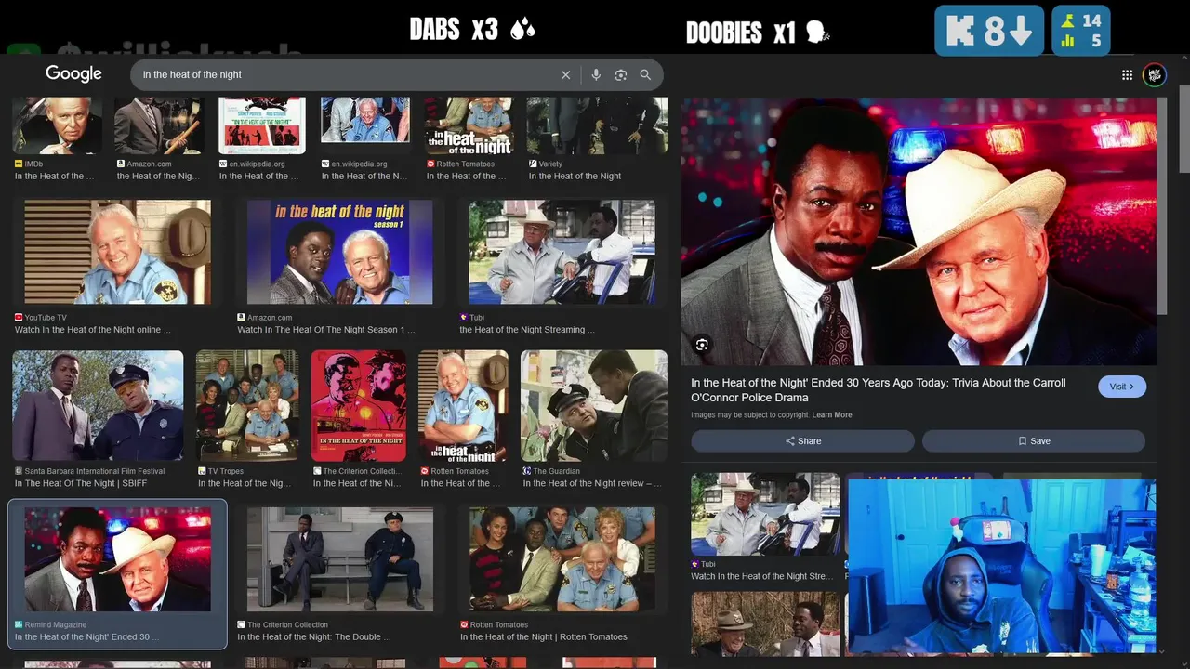Open the Wikipedia movie poster result

tap(262, 125)
